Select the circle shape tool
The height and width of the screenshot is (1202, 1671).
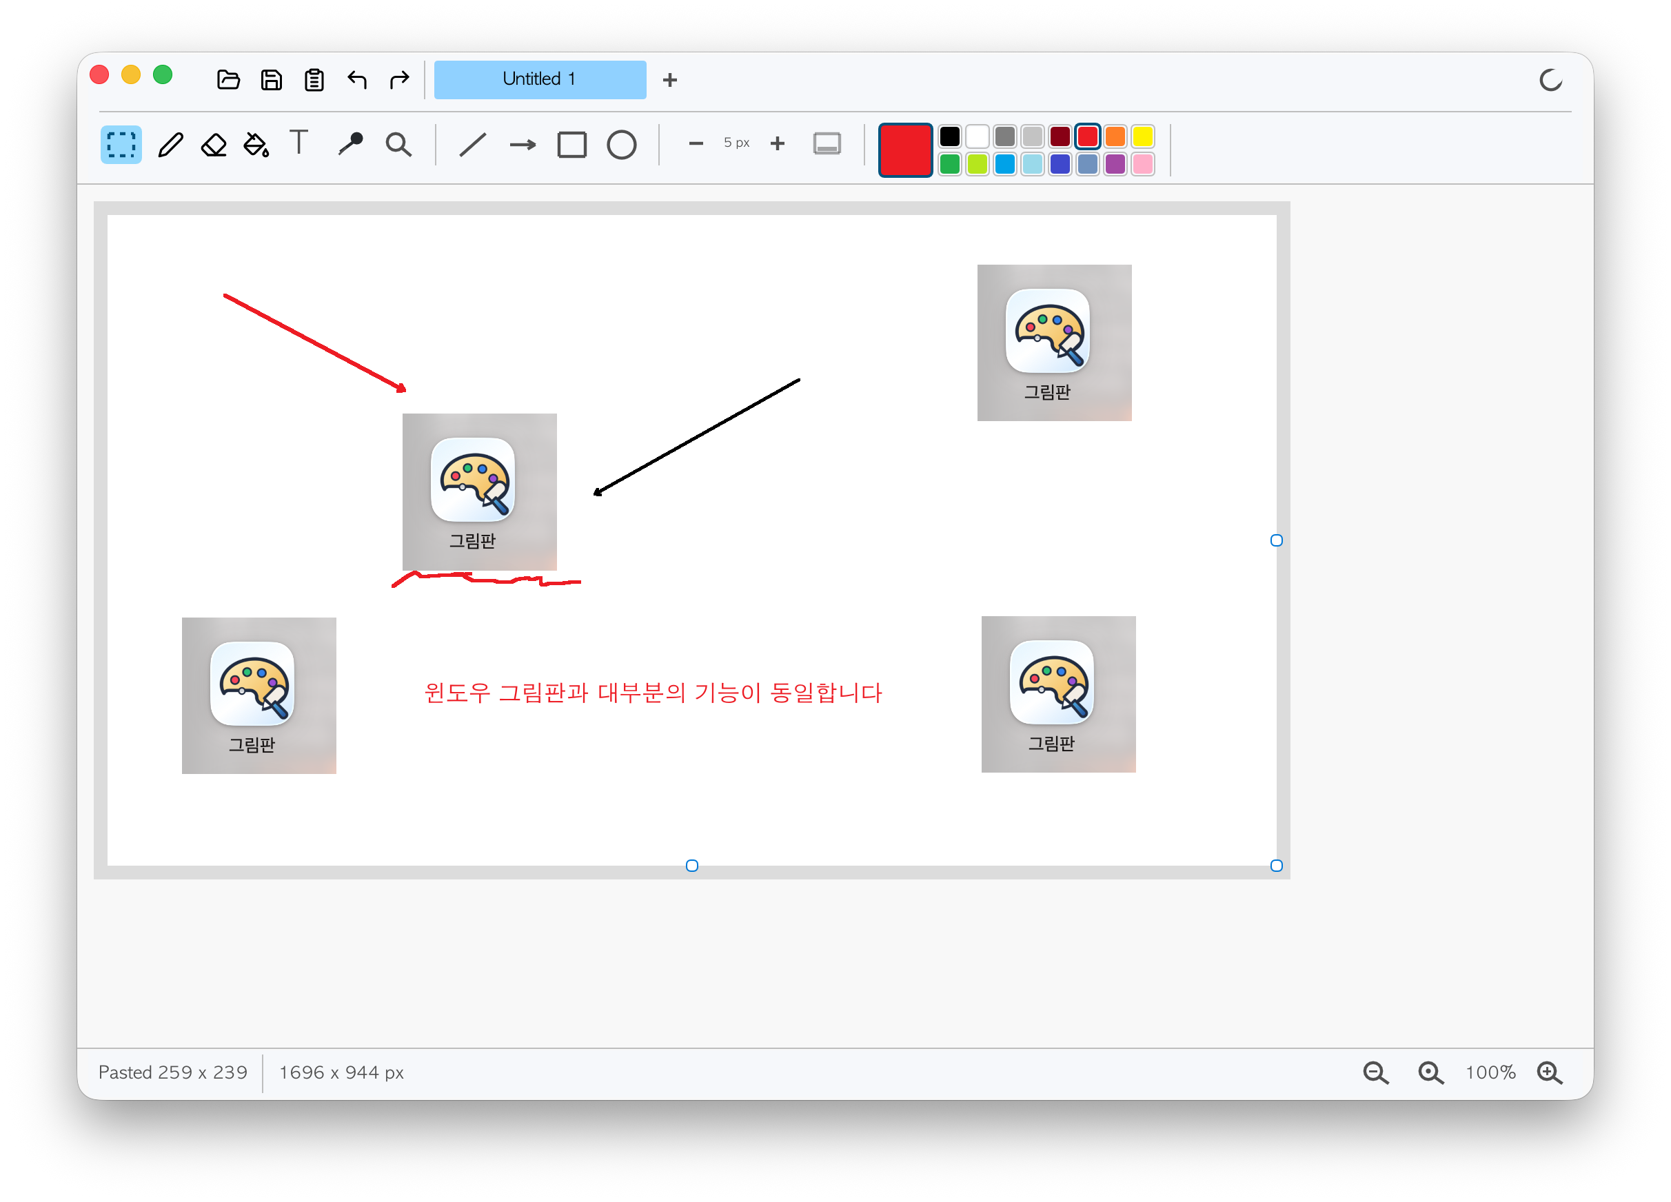(621, 145)
